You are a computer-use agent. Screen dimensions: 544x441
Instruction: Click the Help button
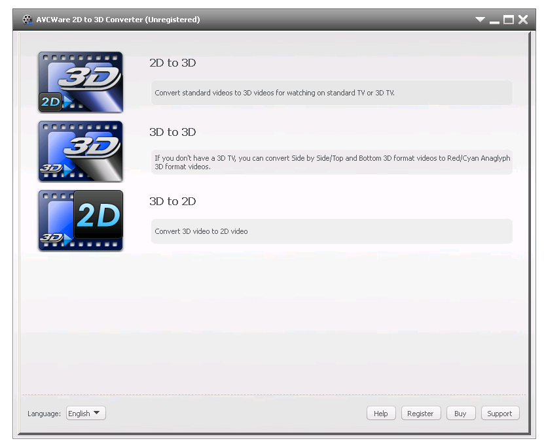381,414
